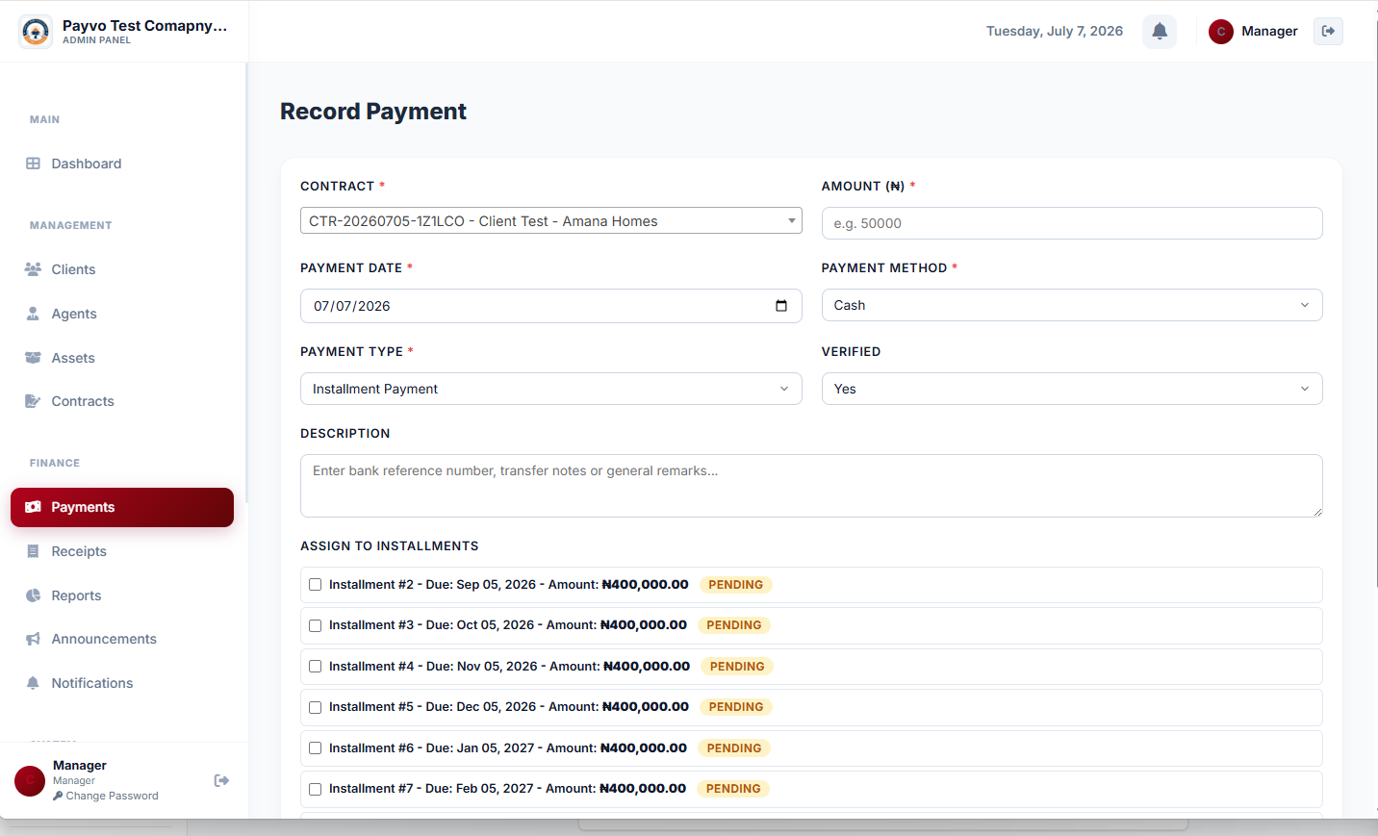Click the sidebar footer logout icon
1378x836 pixels.
[221, 780]
